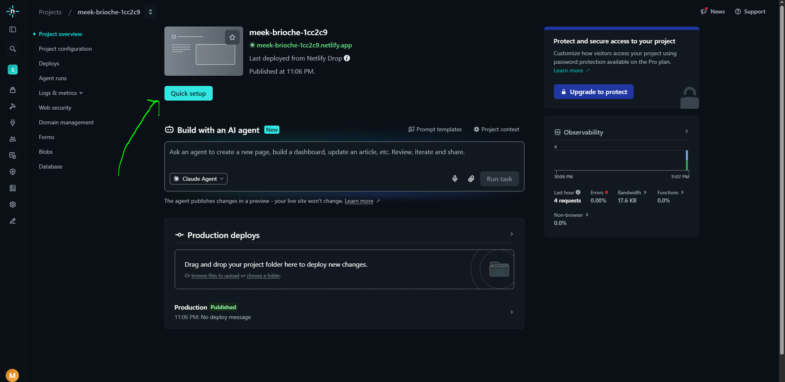Image resolution: width=785 pixels, height=382 pixels.
Task: Click the Upgrade to protect button
Action: tap(594, 92)
